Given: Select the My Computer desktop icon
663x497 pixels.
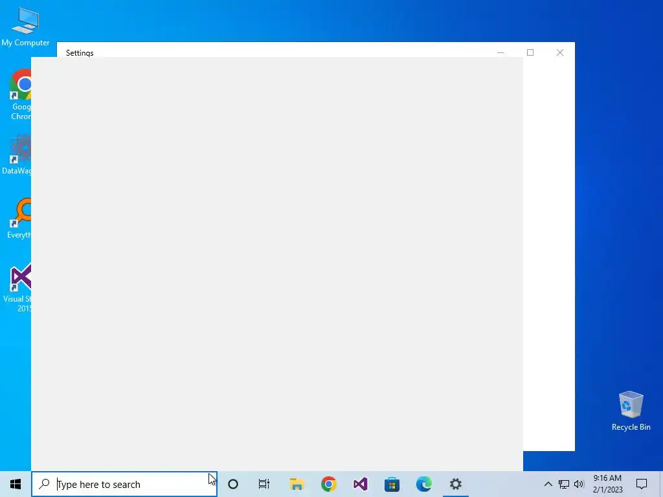Looking at the screenshot, I should coord(25,27).
